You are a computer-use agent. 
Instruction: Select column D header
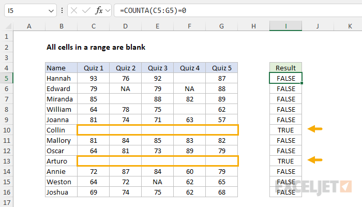(125, 26)
